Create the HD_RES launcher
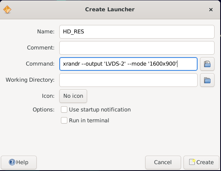Screen dimensions: 221x171 [x=201, y=163]
